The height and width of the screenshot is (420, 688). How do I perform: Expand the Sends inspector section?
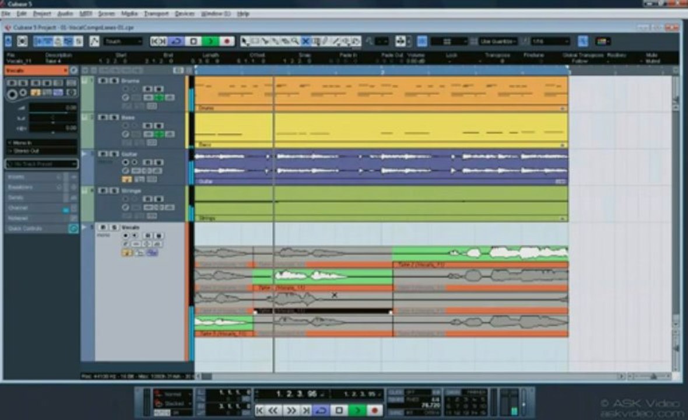41,198
